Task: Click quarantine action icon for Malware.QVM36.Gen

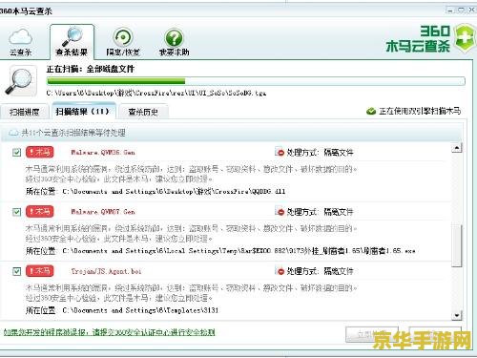Action: pos(280,152)
